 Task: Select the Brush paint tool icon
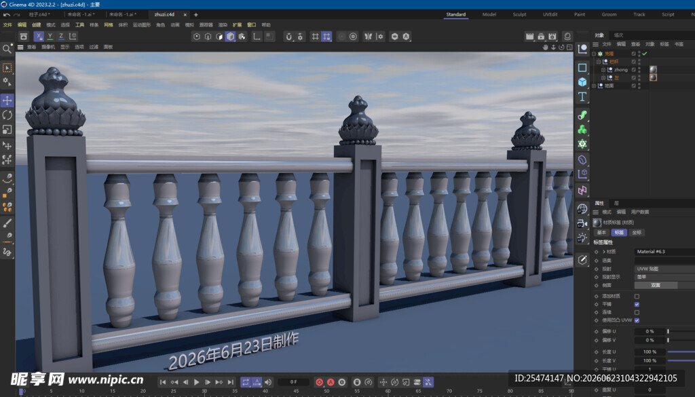(7, 223)
